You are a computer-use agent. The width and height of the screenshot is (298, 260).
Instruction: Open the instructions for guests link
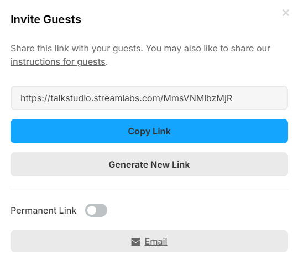tap(57, 62)
